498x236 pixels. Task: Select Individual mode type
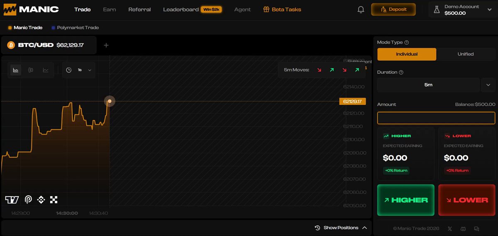pyautogui.click(x=407, y=54)
